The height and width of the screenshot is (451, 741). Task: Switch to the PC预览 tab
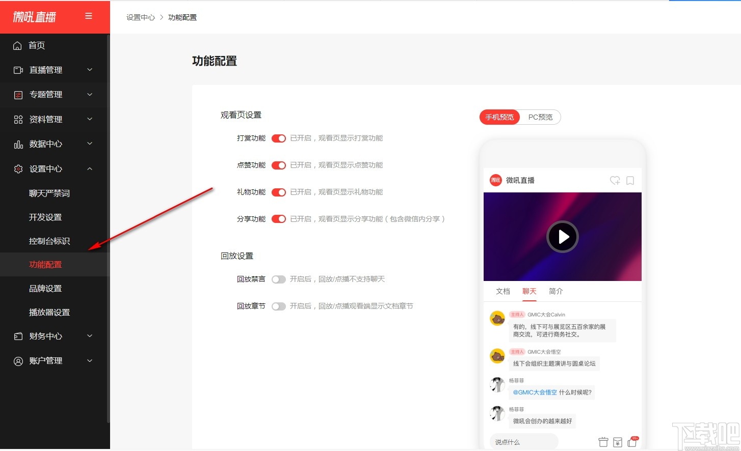coord(540,117)
